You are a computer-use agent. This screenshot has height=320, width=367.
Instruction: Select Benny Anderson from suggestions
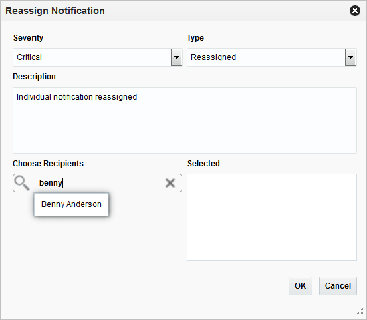click(72, 204)
